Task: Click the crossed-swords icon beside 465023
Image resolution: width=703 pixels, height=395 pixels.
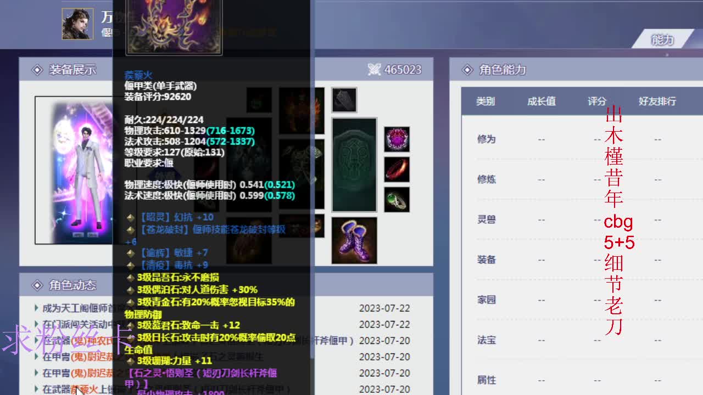Action: click(x=373, y=70)
